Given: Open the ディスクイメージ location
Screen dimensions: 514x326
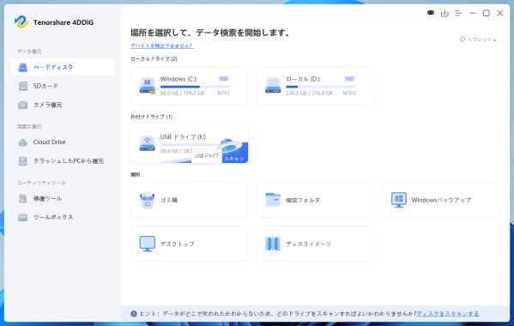Looking at the screenshot, I should [x=315, y=244].
